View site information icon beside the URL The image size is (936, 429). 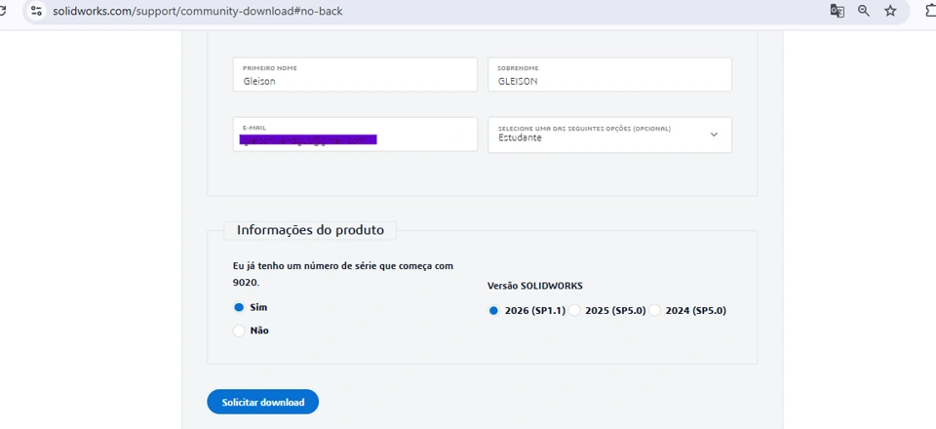(36, 11)
